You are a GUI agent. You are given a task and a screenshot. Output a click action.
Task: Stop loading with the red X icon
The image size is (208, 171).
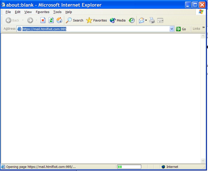pyautogui.click(x=43, y=20)
